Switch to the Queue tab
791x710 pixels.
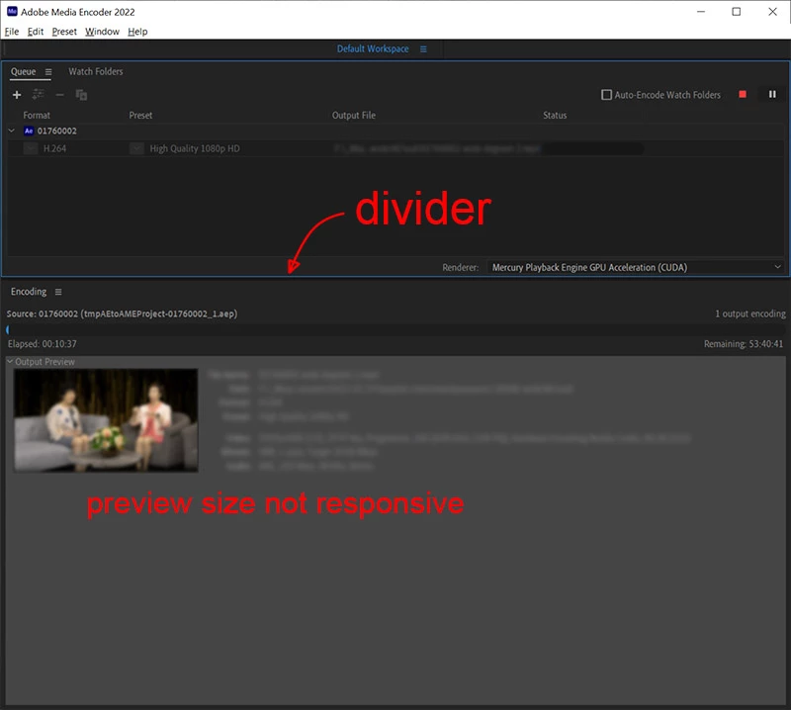coord(23,71)
